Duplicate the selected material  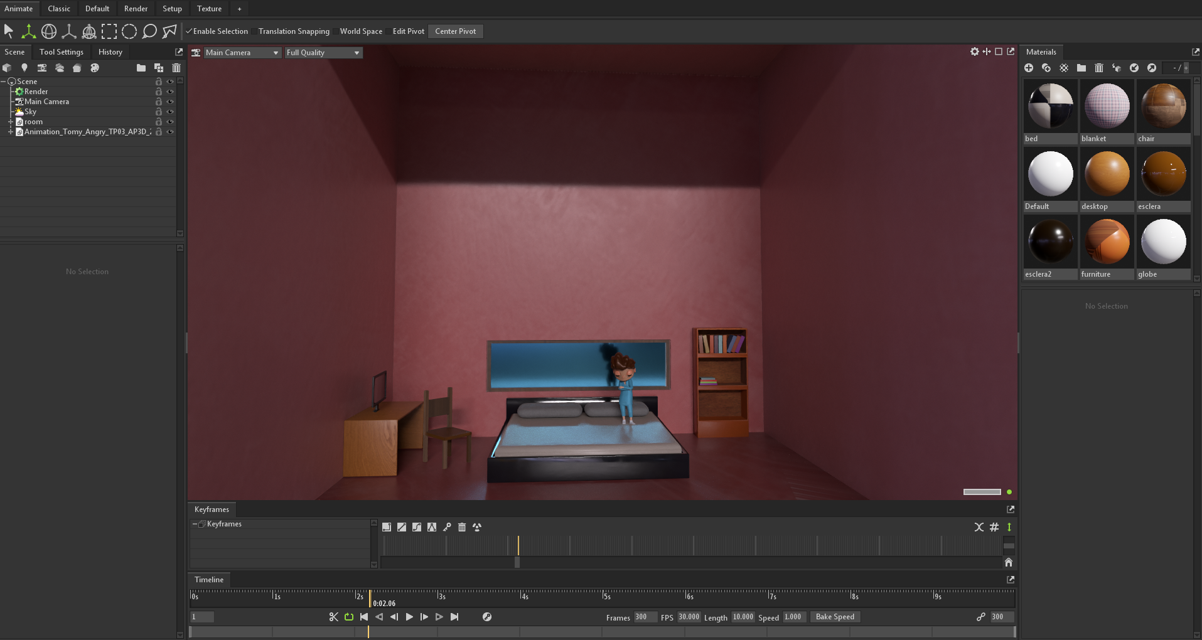click(x=1046, y=68)
